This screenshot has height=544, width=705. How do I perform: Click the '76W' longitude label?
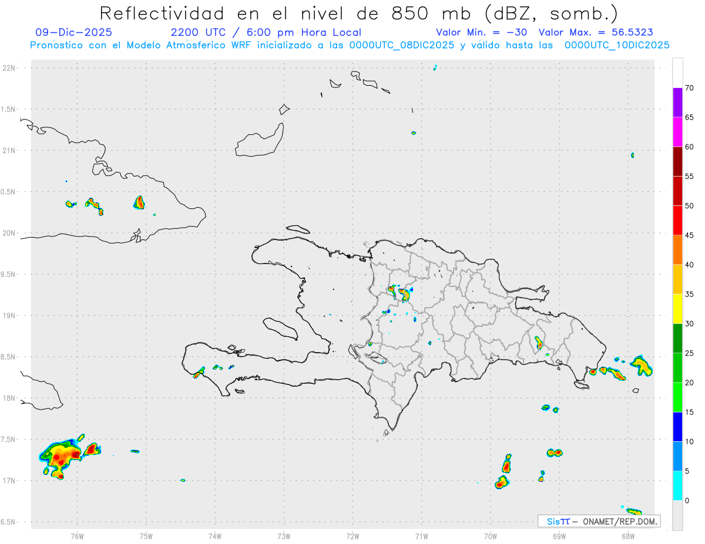click(x=77, y=536)
